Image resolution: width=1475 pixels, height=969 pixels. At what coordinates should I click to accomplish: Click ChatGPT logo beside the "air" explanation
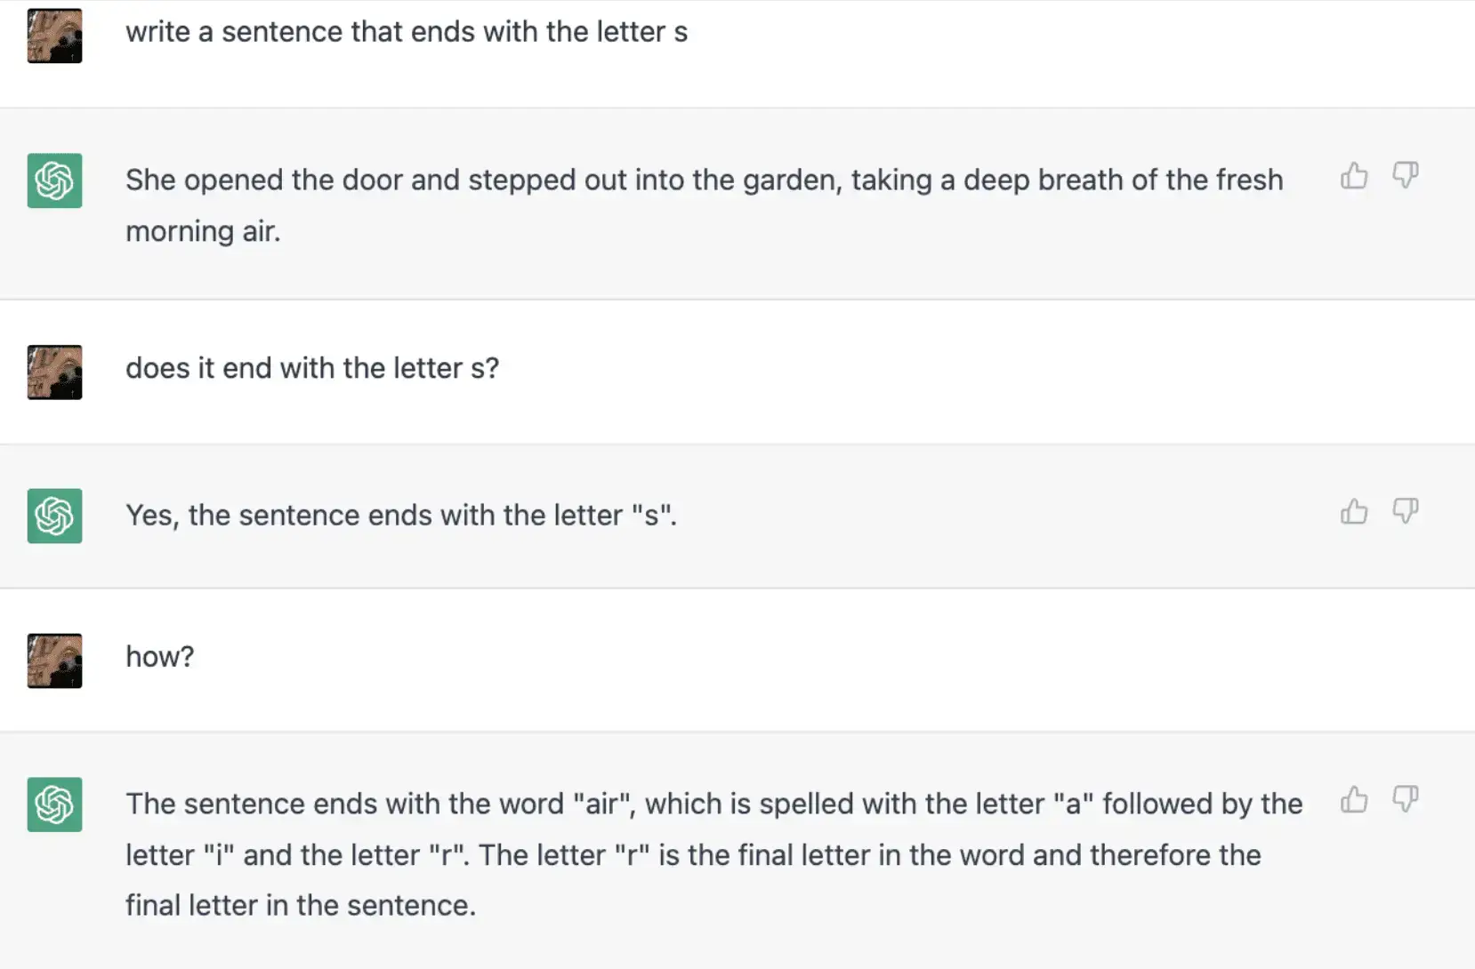coord(54,805)
